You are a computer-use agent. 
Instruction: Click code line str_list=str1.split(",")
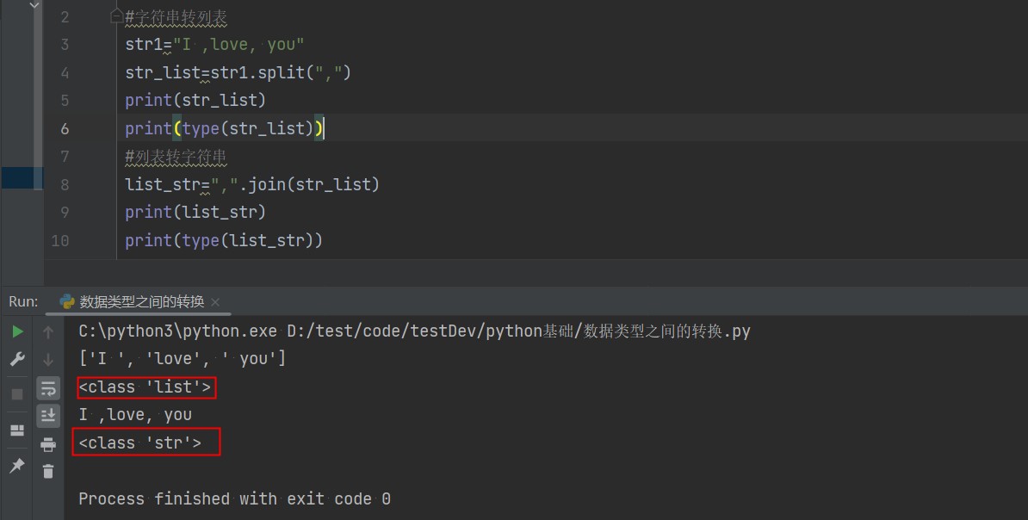pos(238,72)
